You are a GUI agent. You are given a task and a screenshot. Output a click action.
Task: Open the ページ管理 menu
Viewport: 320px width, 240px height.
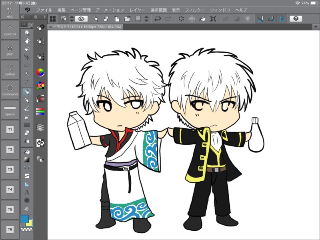(x=81, y=10)
